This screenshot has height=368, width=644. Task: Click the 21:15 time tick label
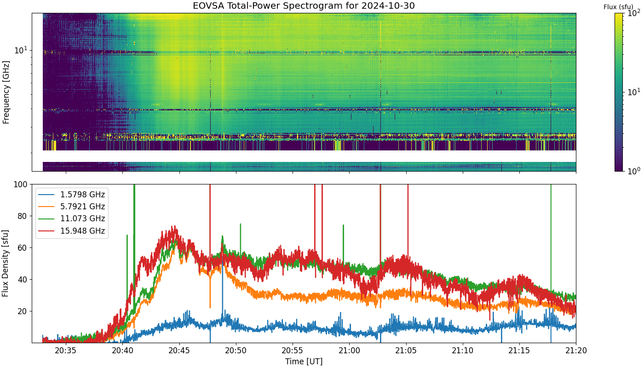(x=519, y=351)
